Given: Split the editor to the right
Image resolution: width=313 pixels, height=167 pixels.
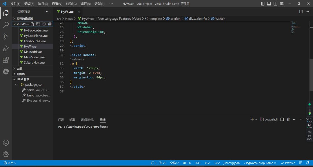Looking at the screenshot, I should pos(301,12).
